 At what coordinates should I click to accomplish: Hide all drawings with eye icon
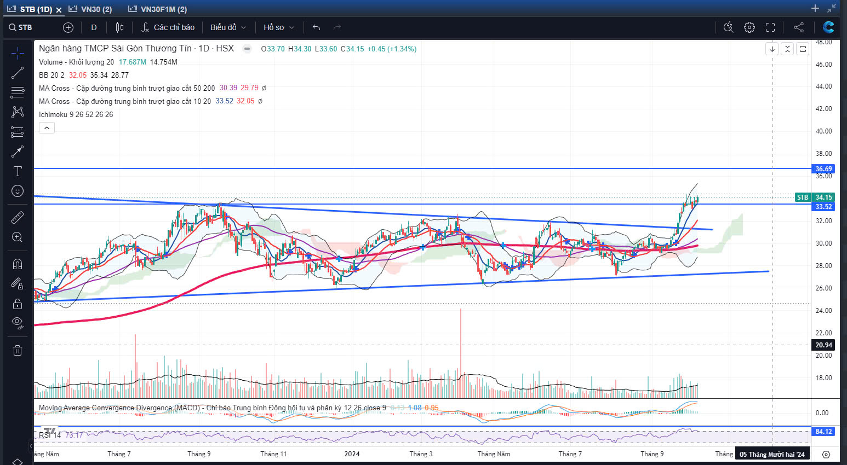[x=18, y=323]
